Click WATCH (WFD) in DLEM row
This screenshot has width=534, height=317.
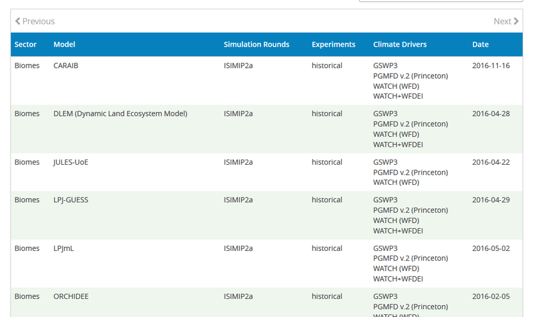(396, 134)
